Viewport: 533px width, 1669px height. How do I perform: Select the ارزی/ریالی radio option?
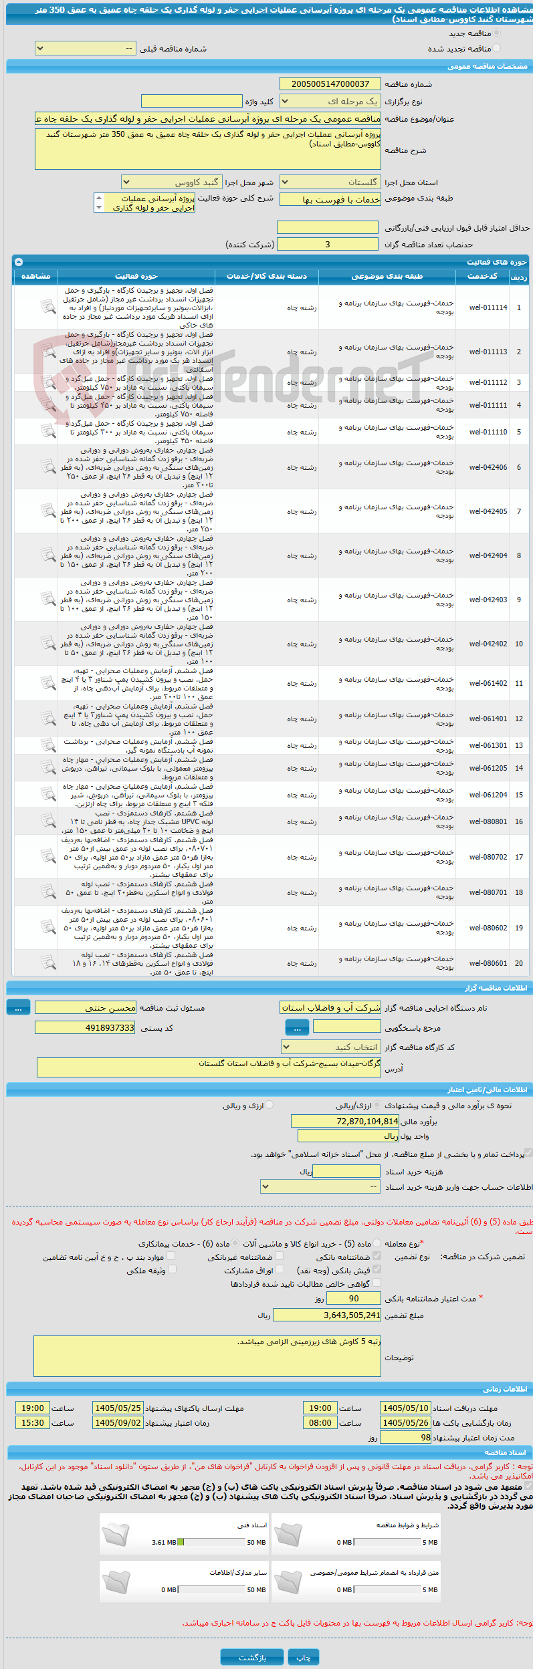coord(377,1105)
